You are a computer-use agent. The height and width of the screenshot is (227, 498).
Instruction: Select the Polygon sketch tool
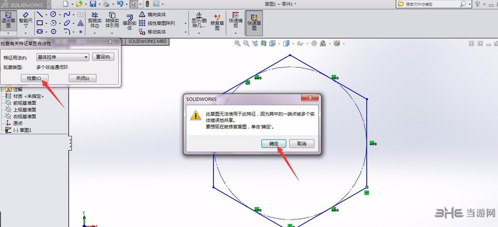click(x=53, y=32)
